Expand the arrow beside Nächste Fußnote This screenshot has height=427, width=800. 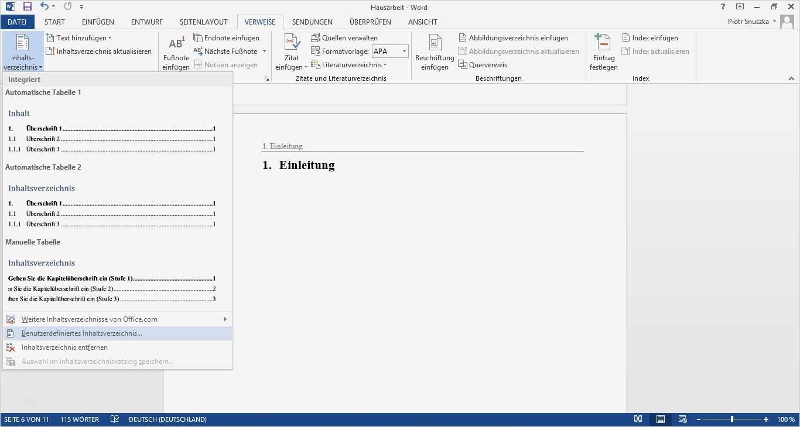pos(264,51)
